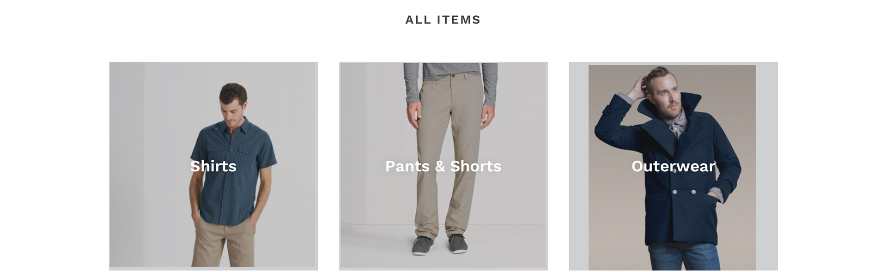Screen dimensions: 887x272
Task: Open the Shirts category tile
Action: pos(213,166)
